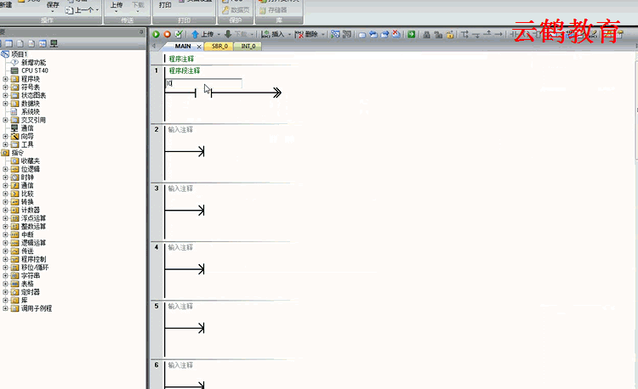638x389 pixels.
Task: Switch to the SBR_0 tab
Action: click(219, 47)
